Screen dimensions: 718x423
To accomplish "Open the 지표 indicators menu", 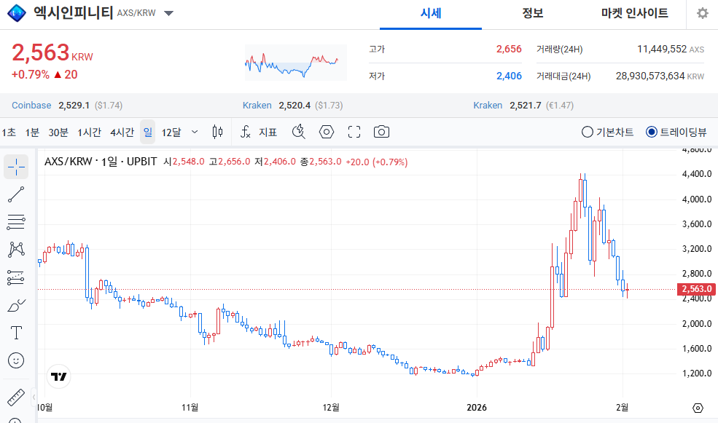I will point(260,132).
